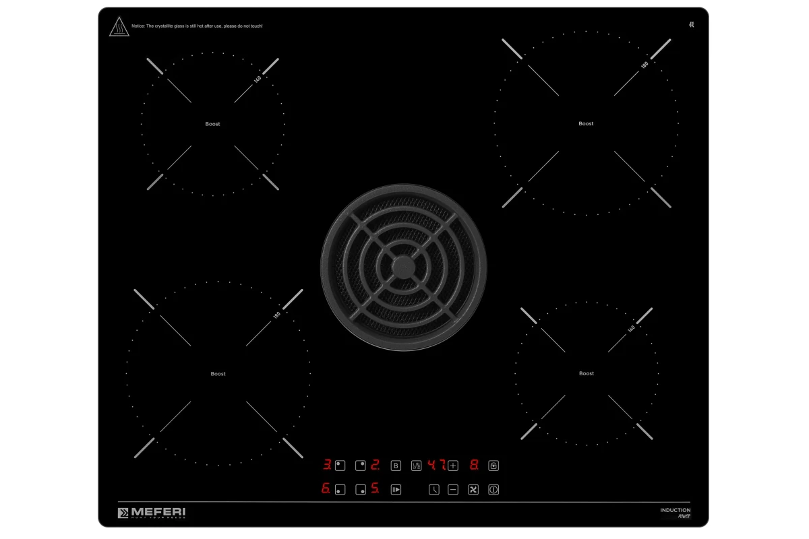The height and width of the screenshot is (539, 809).
Task: Click the central extractor vent grille
Action: click(404, 267)
